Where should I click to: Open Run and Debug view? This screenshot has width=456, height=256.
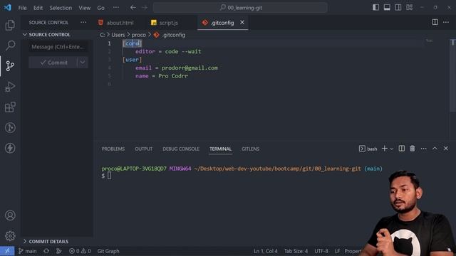10,87
